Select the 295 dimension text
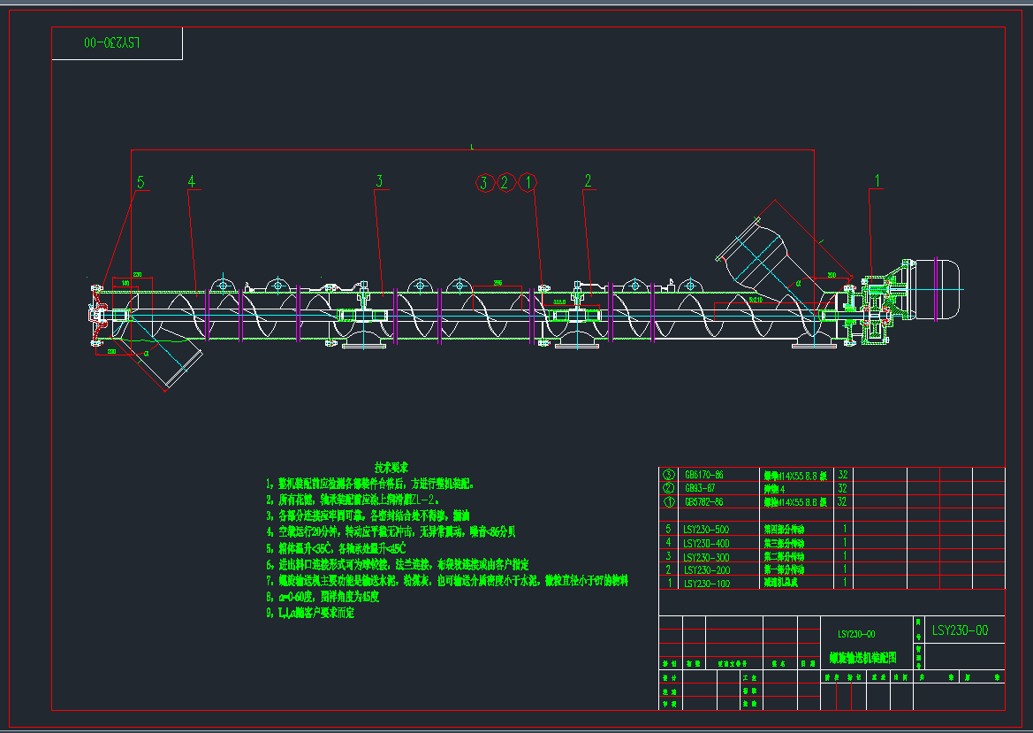 click(x=498, y=282)
